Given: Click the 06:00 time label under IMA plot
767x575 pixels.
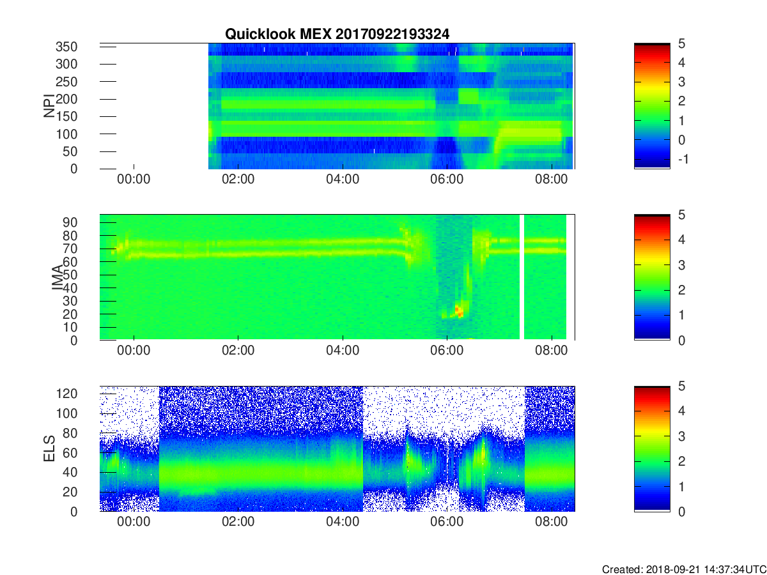Looking at the screenshot, I should point(447,351).
